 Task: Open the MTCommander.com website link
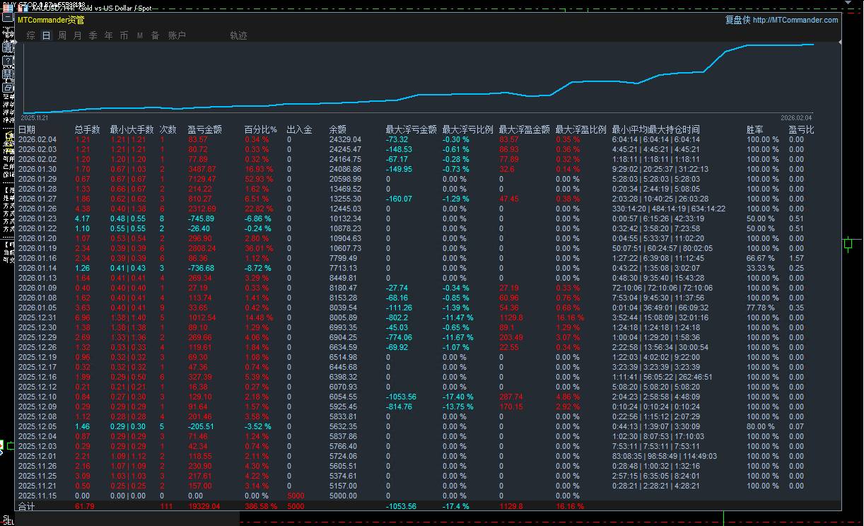(x=795, y=20)
